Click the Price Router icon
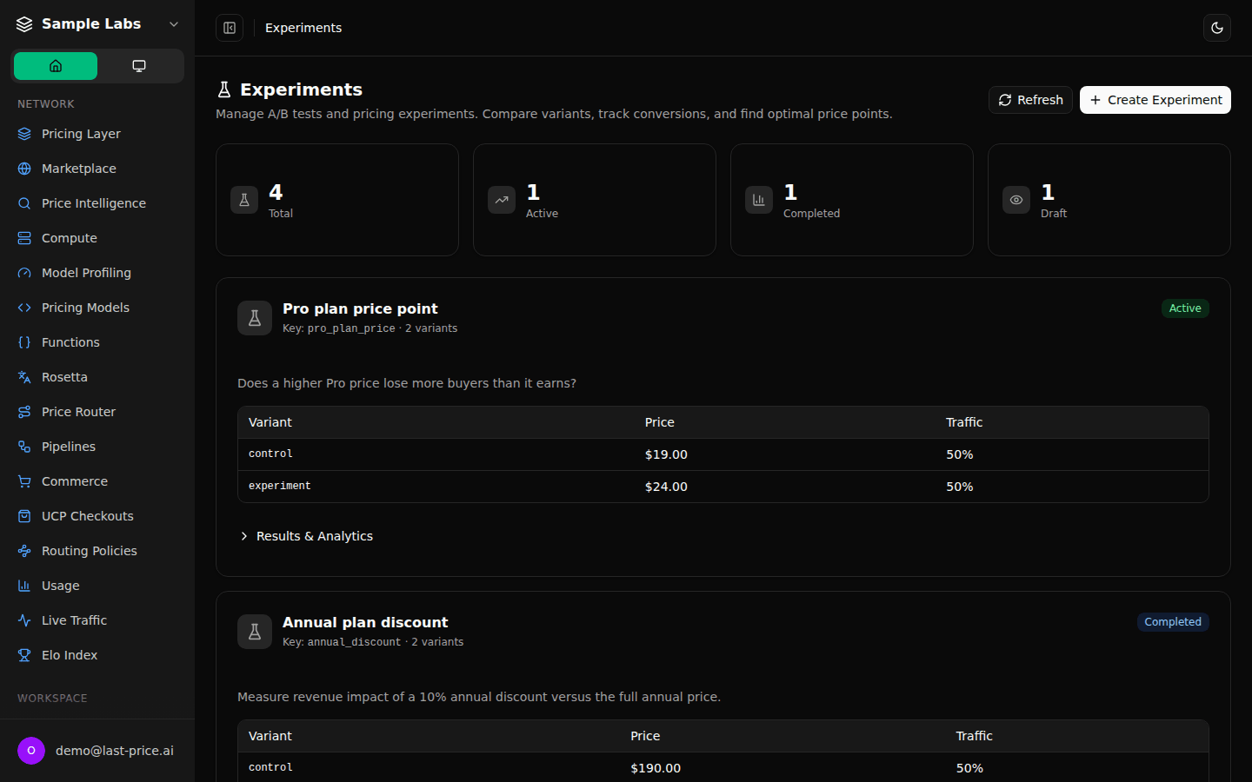 (x=24, y=412)
